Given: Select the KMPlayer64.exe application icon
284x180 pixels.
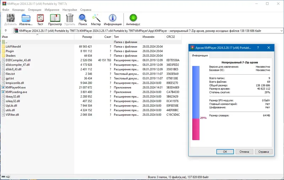Looking at the screenshot, I should [x=3, y=87].
